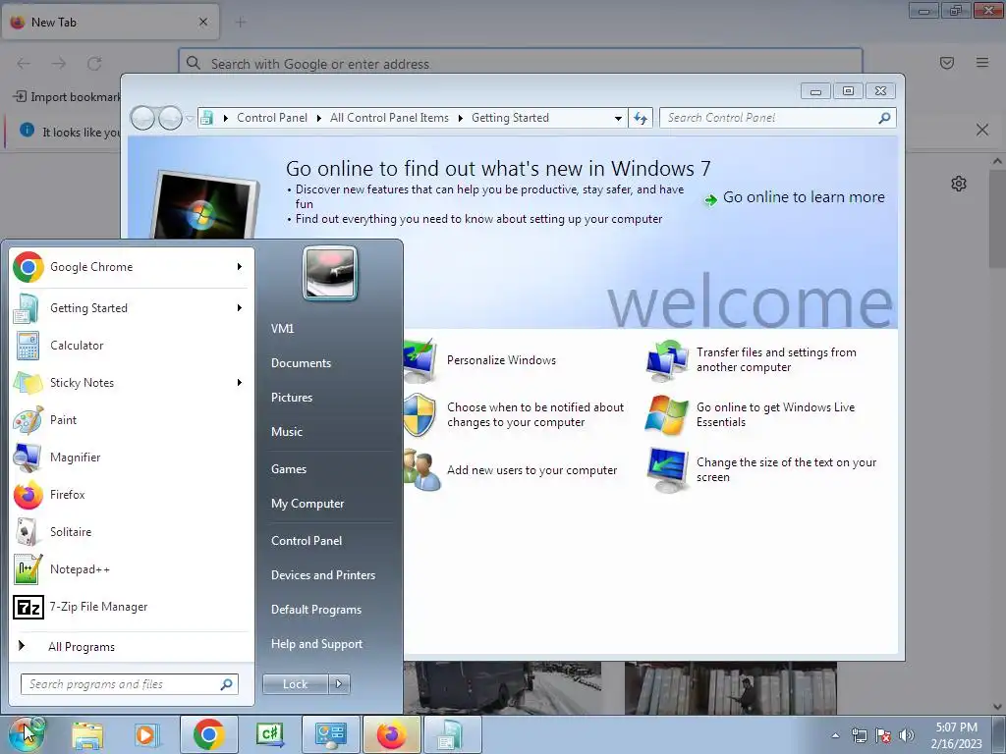
Task: Open Default Programs from Start menu
Action: pos(315,610)
